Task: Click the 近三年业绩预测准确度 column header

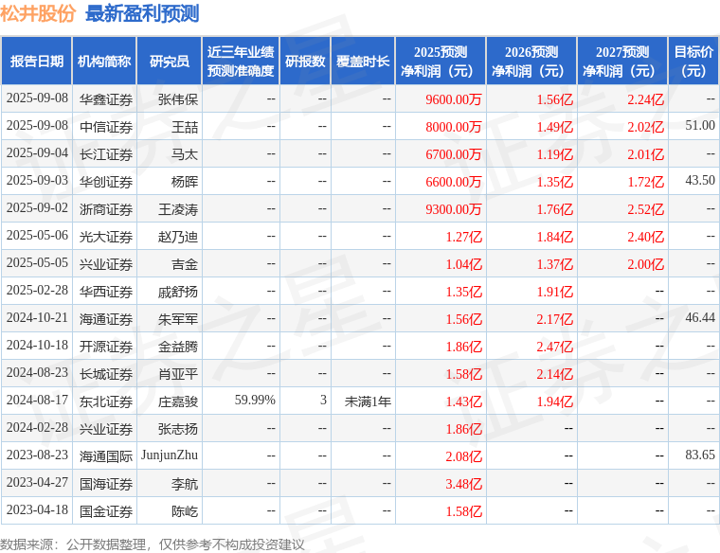Action: [x=241, y=61]
